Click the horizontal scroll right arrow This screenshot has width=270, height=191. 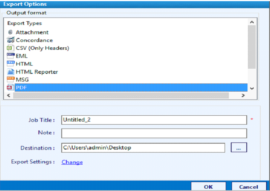pos(243,95)
